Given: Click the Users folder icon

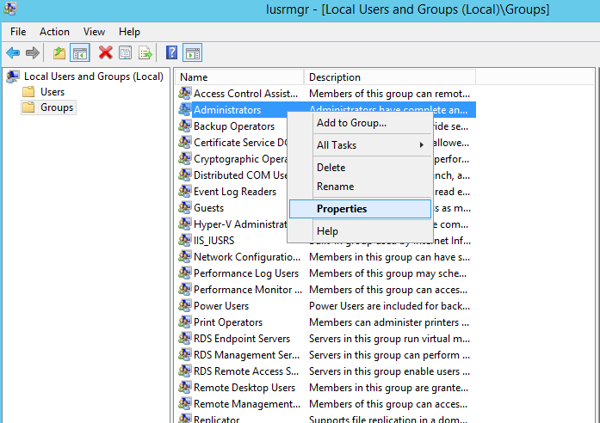Looking at the screenshot, I should pyautogui.click(x=28, y=92).
